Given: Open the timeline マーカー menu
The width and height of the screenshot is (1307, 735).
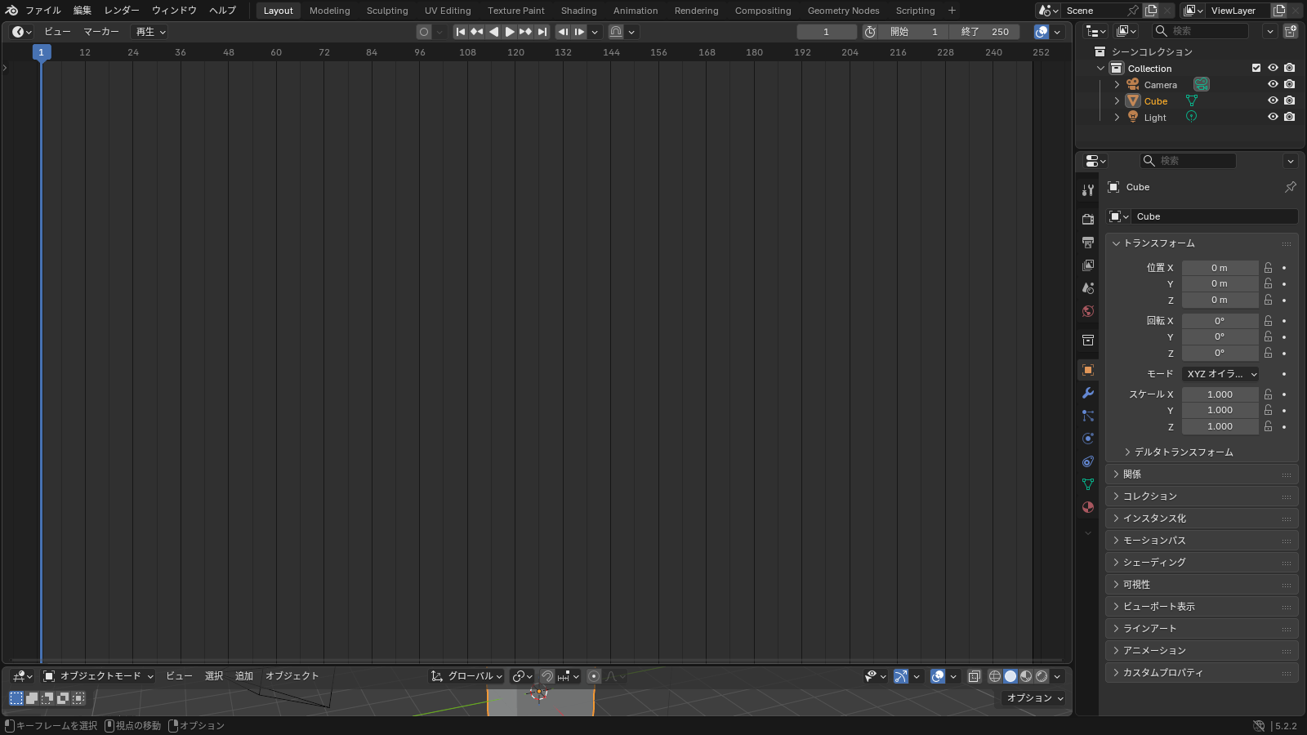Looking at the screenshot, I should [x=101, y=32].
